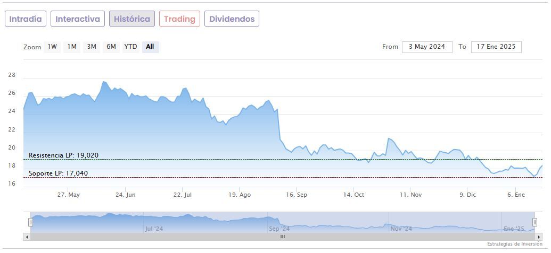
Task: Click Estrategias de Inversión credit link
Action: point(514,244)
